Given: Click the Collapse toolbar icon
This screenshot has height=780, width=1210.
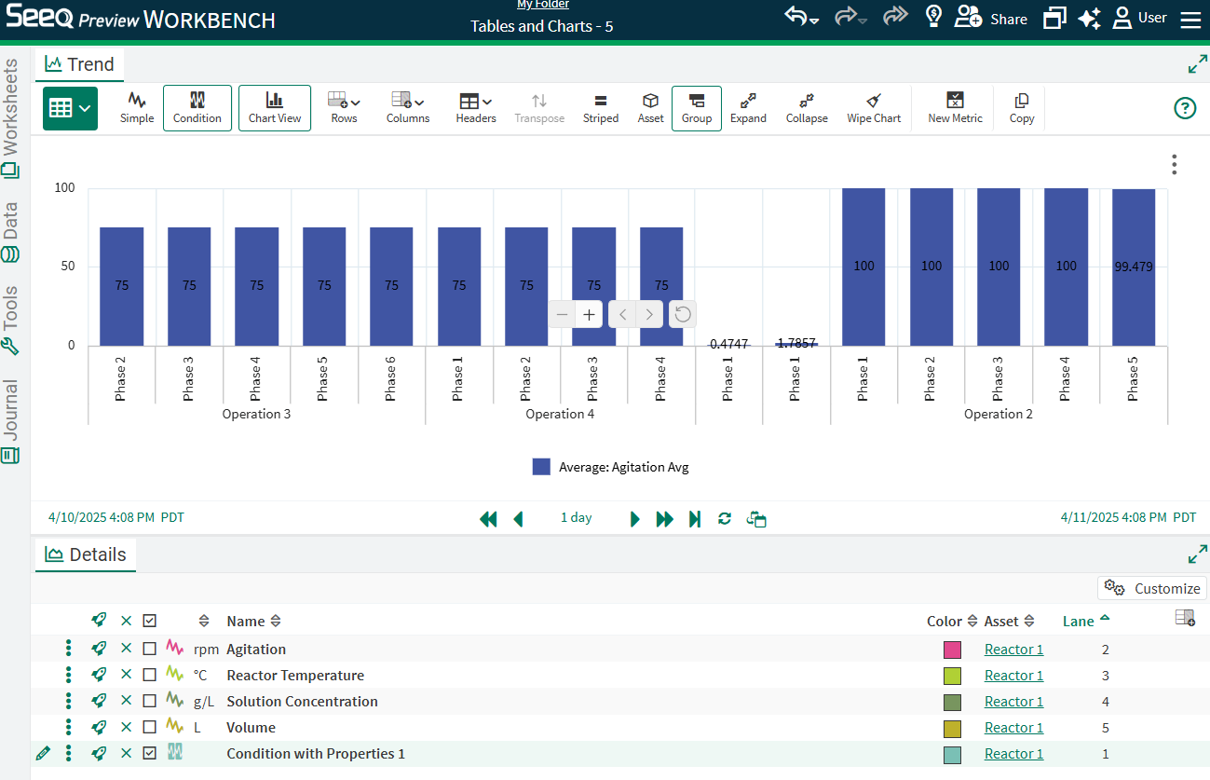Looking at the screenshot, I should coord(807,107).
